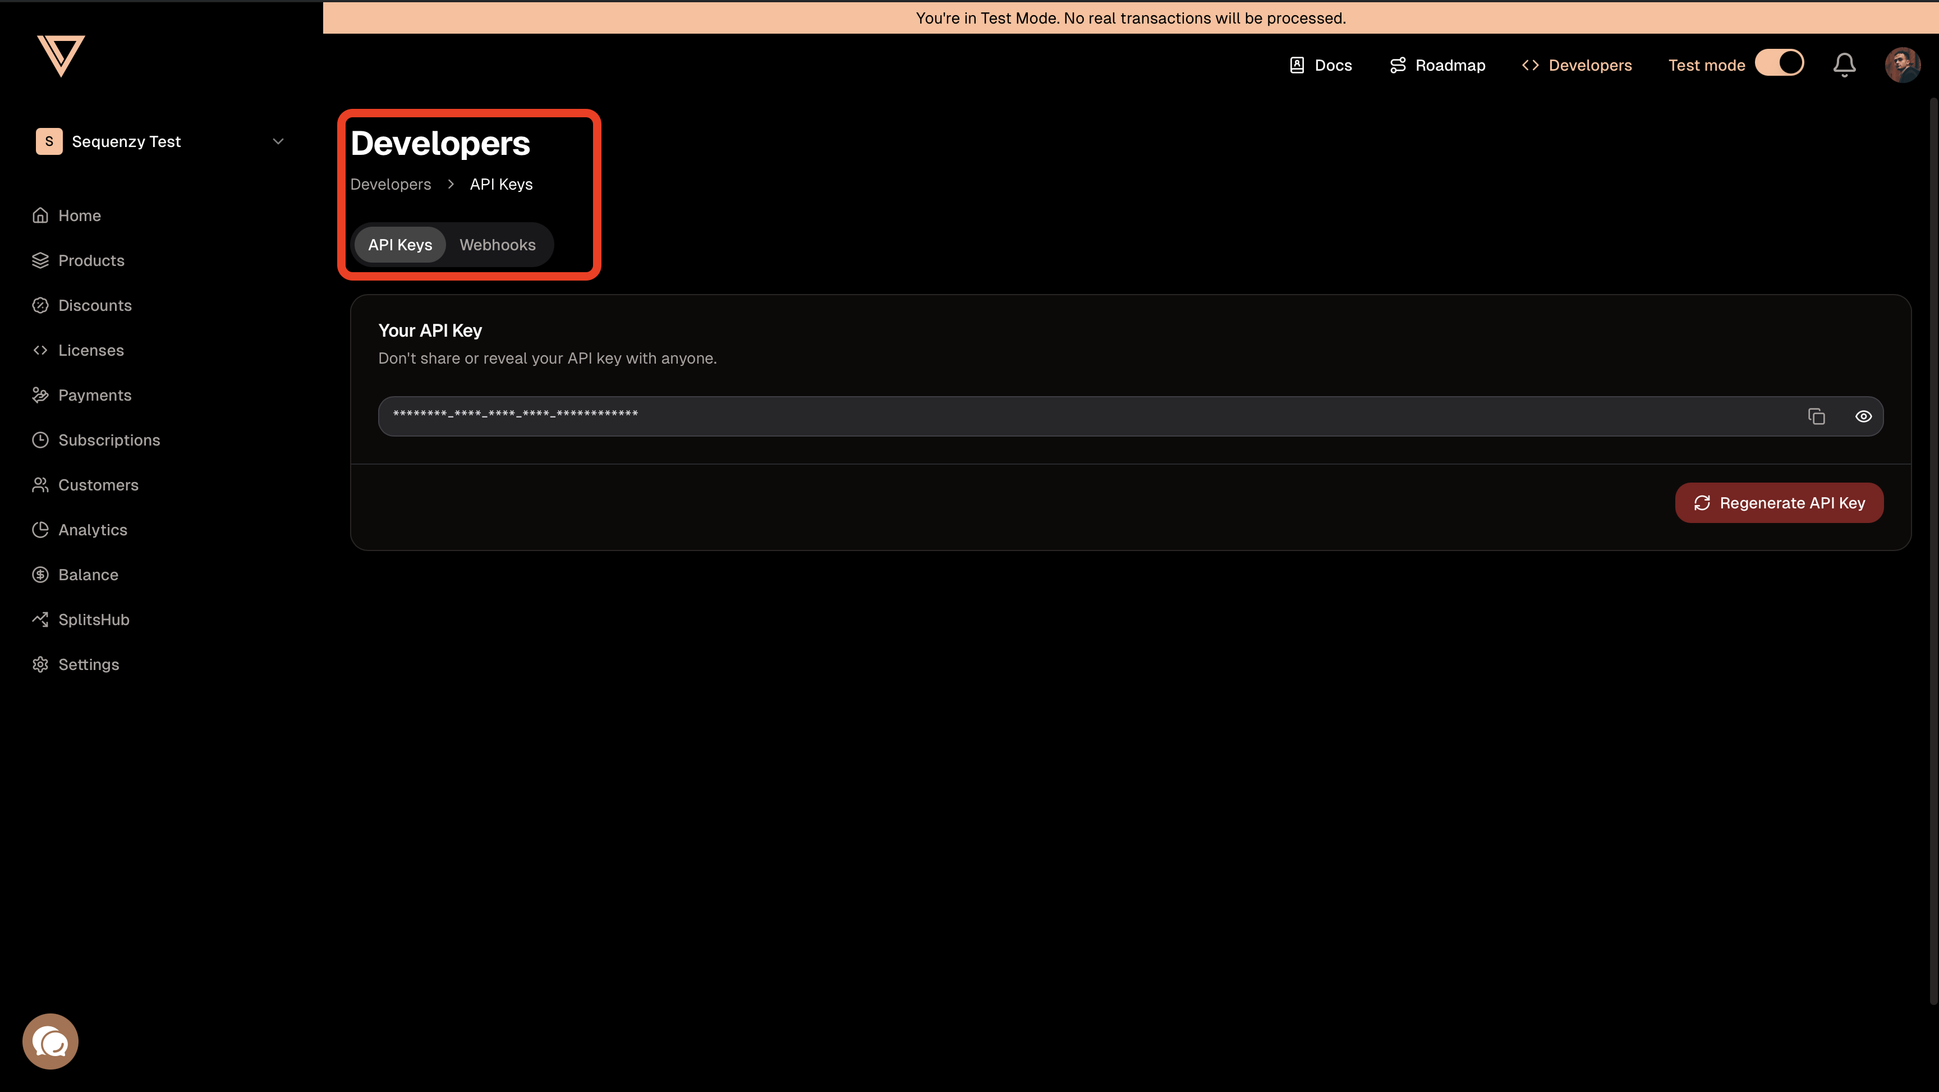Image resolution: width=1939 pixels, height=1092 pixels.
Task: Select the Licenses sidebar icon
Action: tap(40, 350)
